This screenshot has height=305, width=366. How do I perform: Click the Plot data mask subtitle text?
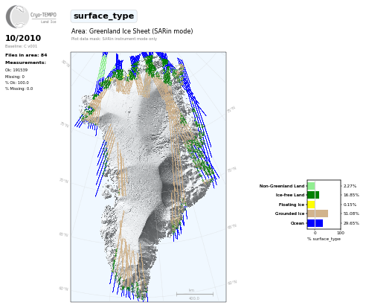point(114,39)
